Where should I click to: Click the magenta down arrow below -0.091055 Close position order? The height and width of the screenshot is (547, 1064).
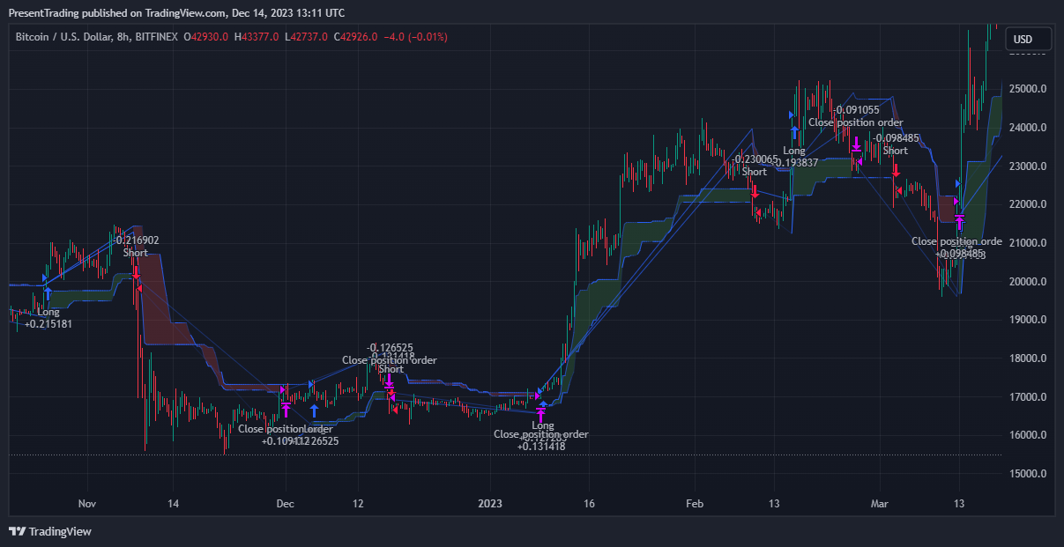(x=856, y=143)
